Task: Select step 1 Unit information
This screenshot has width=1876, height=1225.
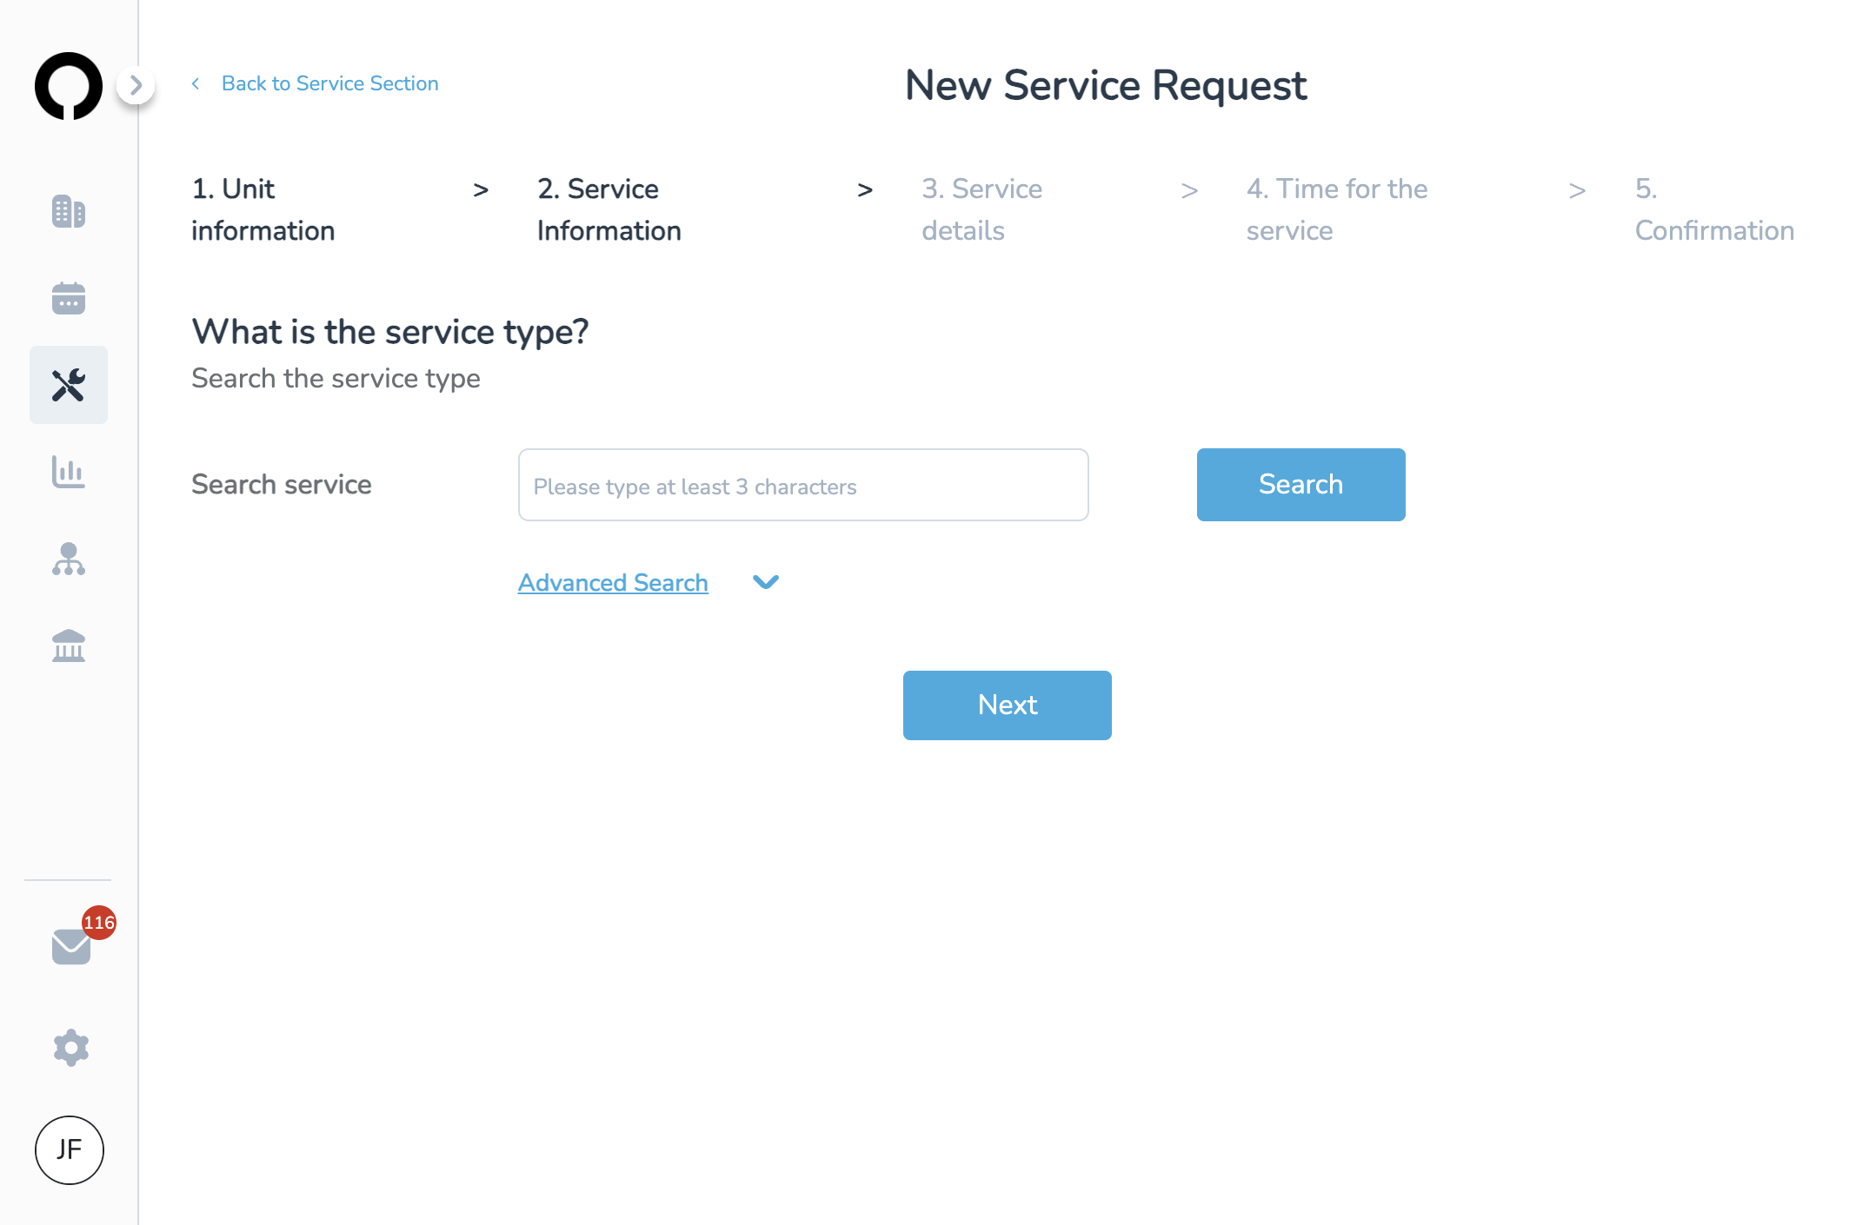Action: pos(263,209)
